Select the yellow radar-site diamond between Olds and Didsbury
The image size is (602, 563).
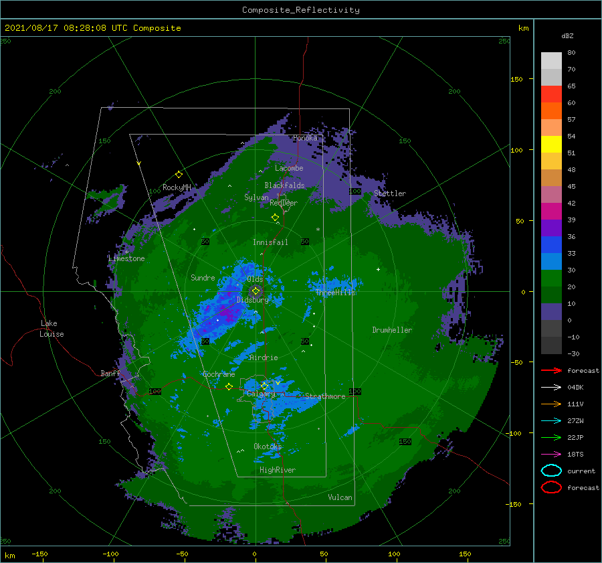[256, 291]
